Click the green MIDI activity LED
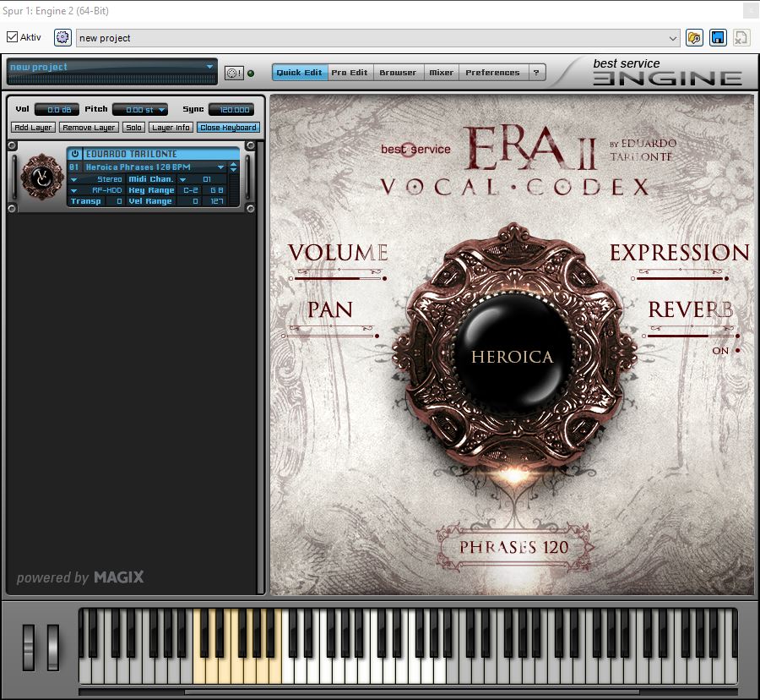This screenshot has width=760, height=700. pyautogui.click(x=251, y=74)
